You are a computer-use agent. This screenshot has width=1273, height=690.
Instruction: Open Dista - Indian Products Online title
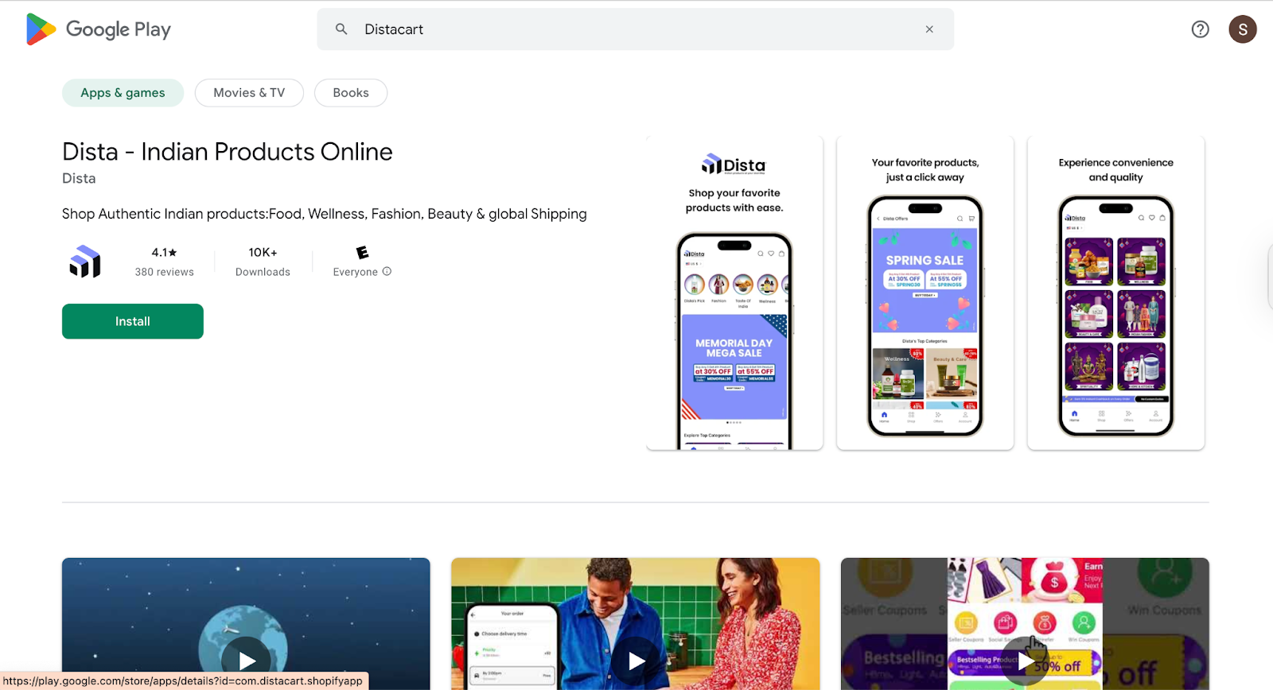(228, 152)
